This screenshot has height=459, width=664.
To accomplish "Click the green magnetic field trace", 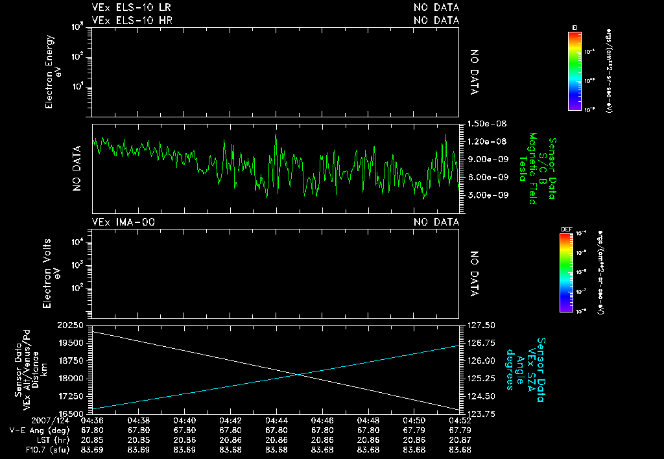I will pos(275,167).
